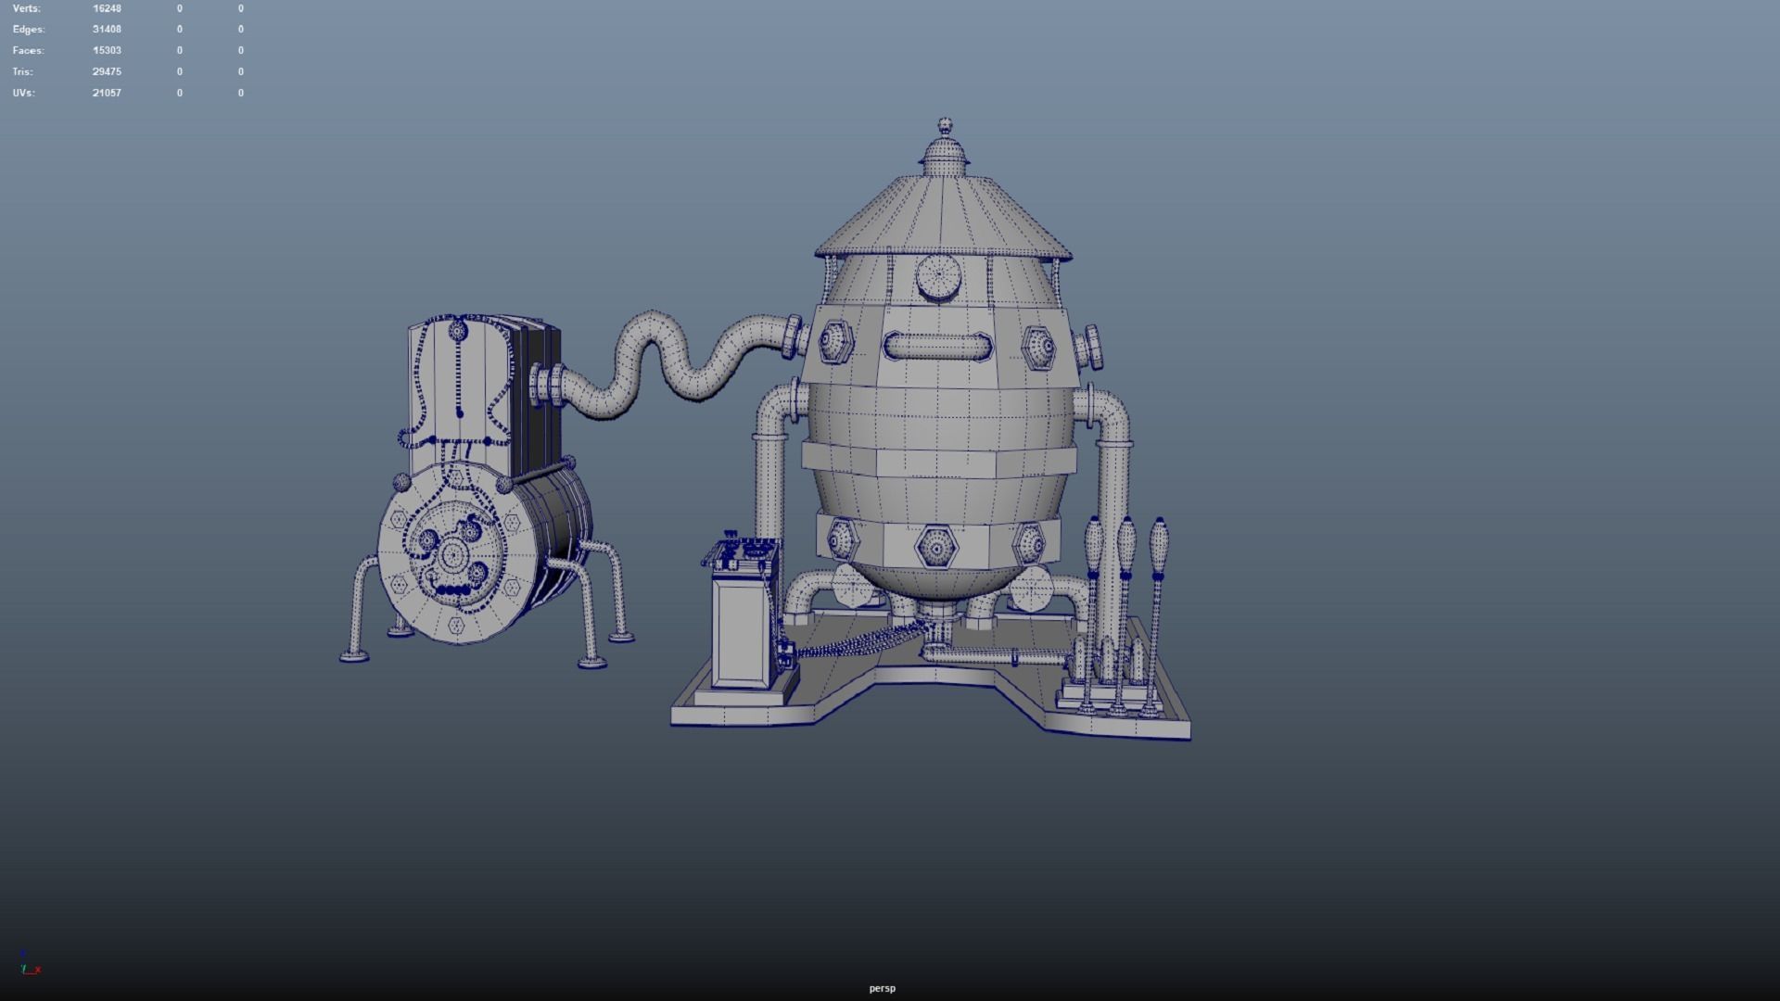1780x1001 pixels.
Task: Click the persp camera label
Action: (882, 988)
